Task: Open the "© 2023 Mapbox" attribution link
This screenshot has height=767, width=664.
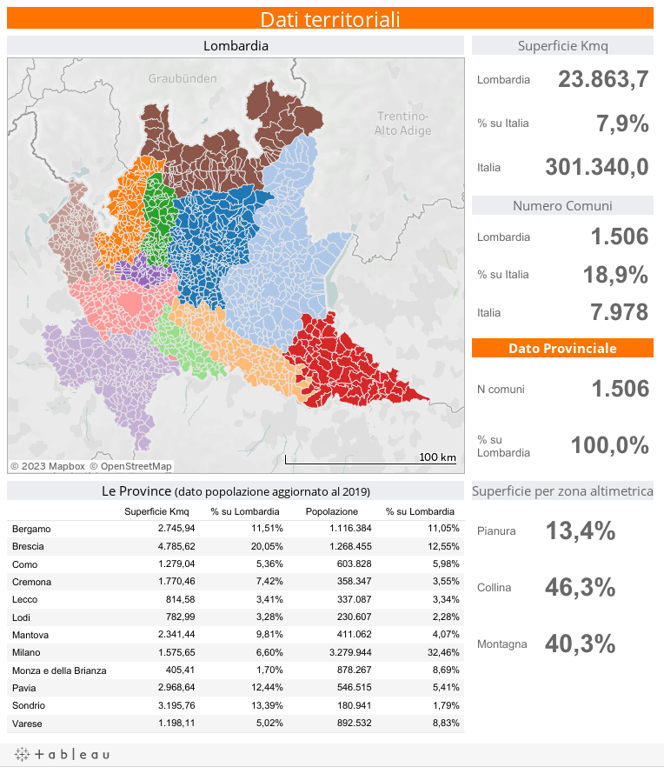Action: coord(46,466)
